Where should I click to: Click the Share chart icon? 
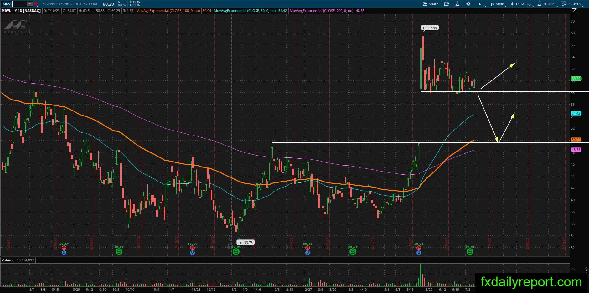click(425, 4)
